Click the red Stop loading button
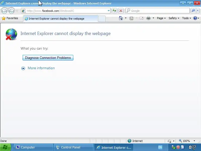201x151 pixels. pos(121,11)
